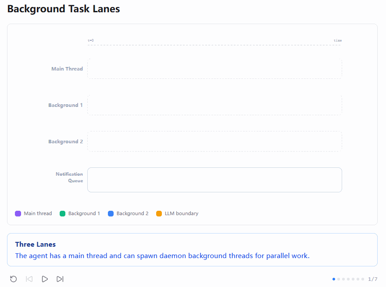Screen dimensions: 386x287
Task: Click the empty Background 2 lane track
Action: [214, 142]
